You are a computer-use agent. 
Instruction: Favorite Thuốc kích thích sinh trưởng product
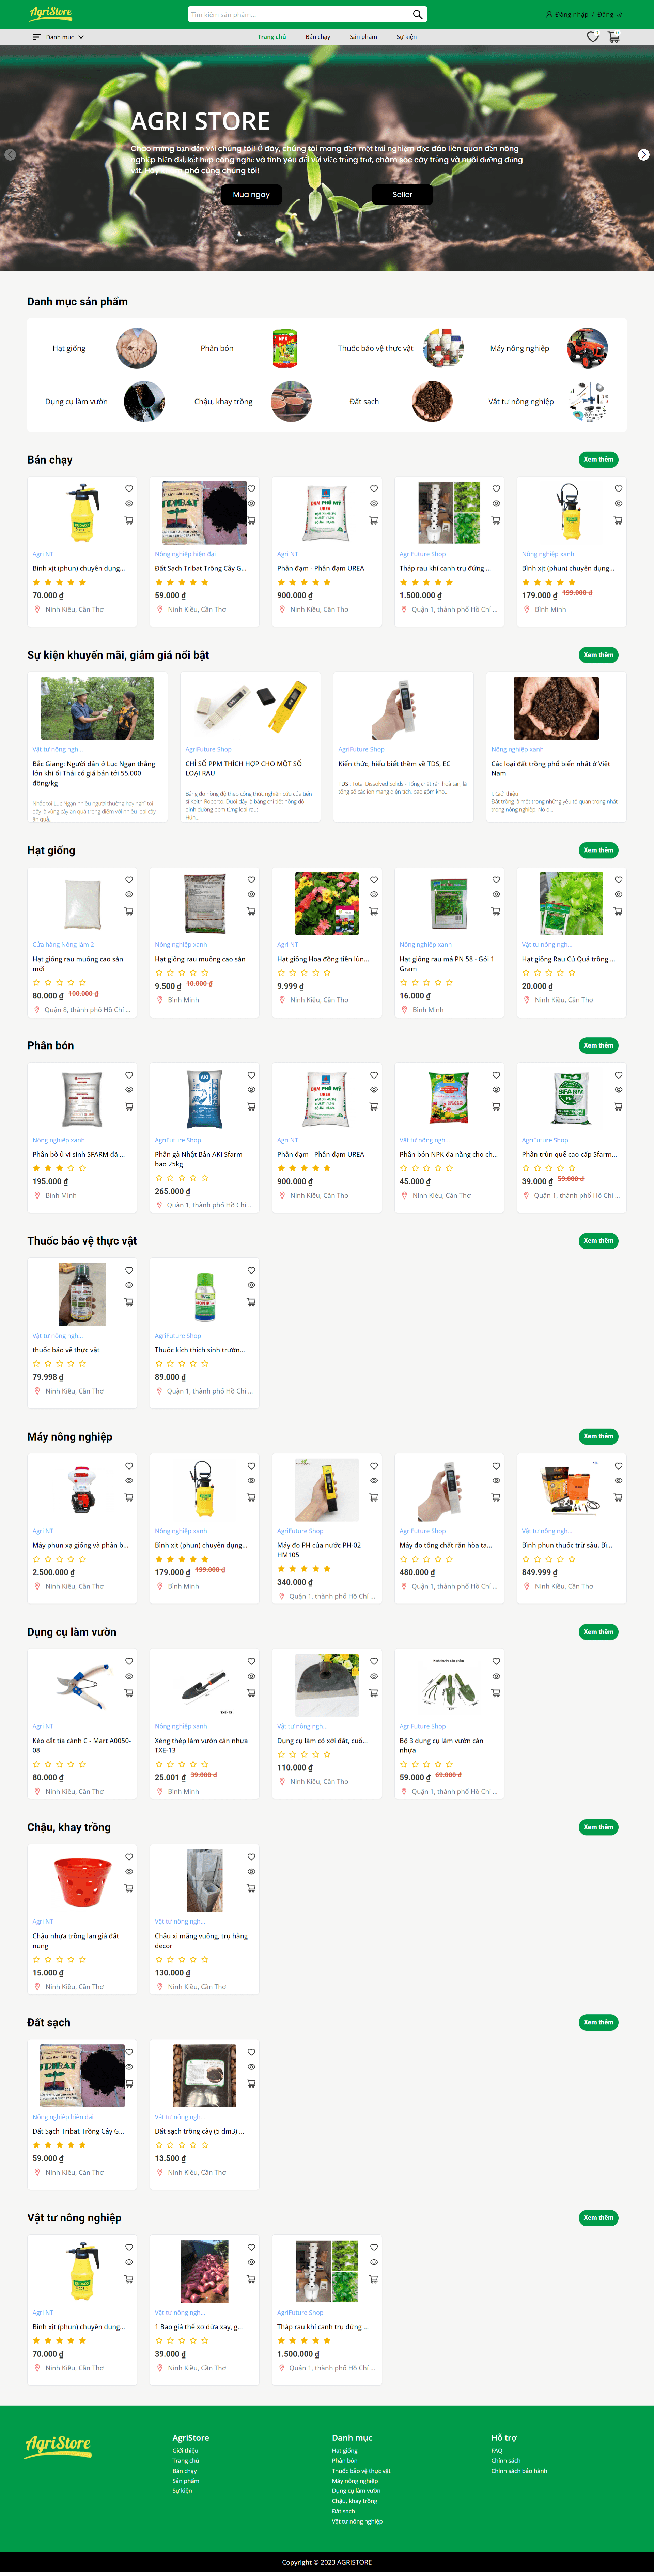click(x=251, y=1270)
